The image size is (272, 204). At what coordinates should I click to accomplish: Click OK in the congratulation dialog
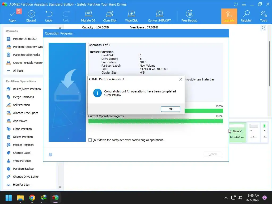(x=171, y=109)
